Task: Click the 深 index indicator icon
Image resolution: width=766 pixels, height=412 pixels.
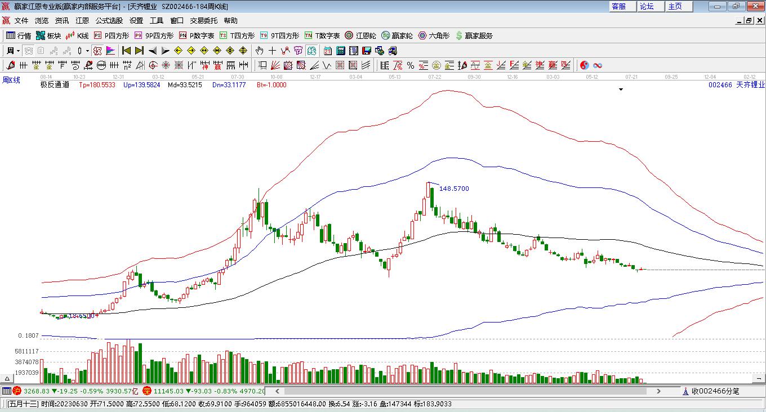Action: pos(146,391)
